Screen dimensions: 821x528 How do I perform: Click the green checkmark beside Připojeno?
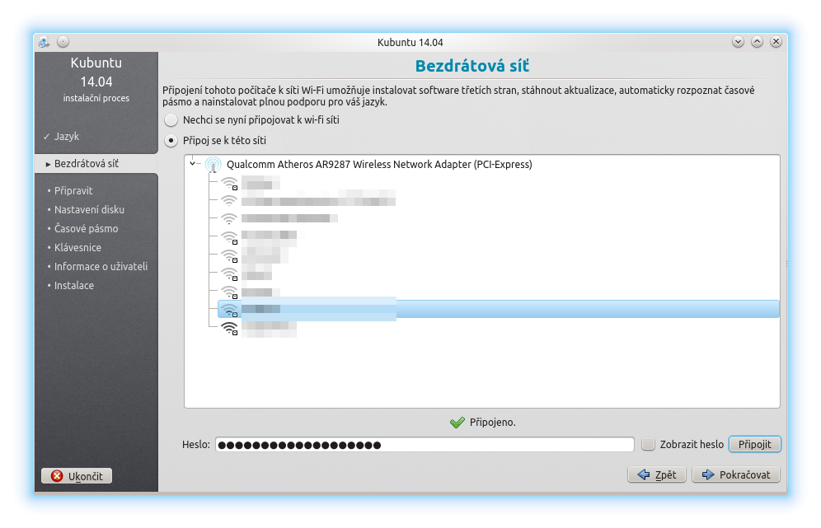click(457, 423)
